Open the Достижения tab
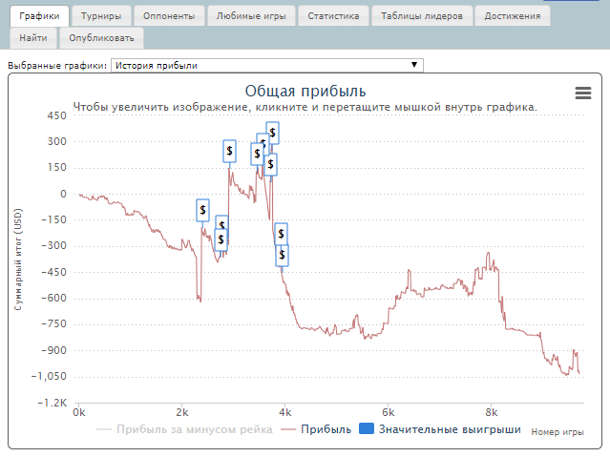 click(x=513, y=16)
